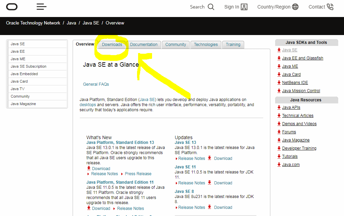Click the Oracle logo icon
344x216 pixels.
(x=12, y=7)
